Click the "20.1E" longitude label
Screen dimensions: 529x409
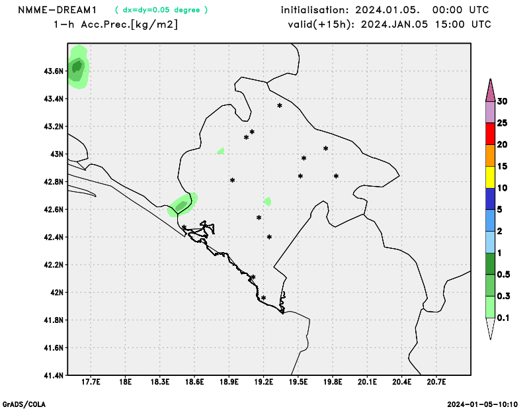367,382
